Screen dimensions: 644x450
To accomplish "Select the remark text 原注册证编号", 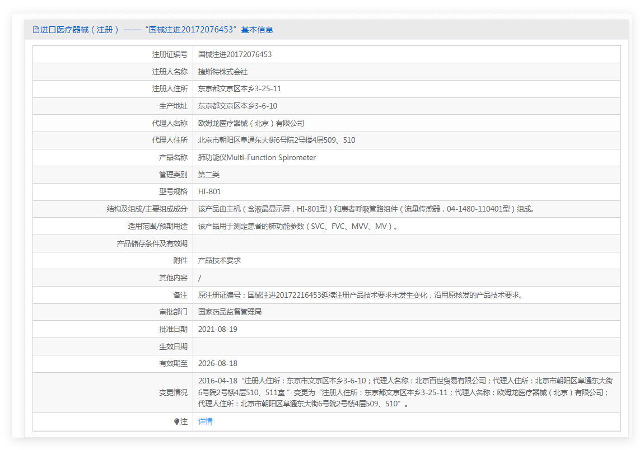I will 361,295.
